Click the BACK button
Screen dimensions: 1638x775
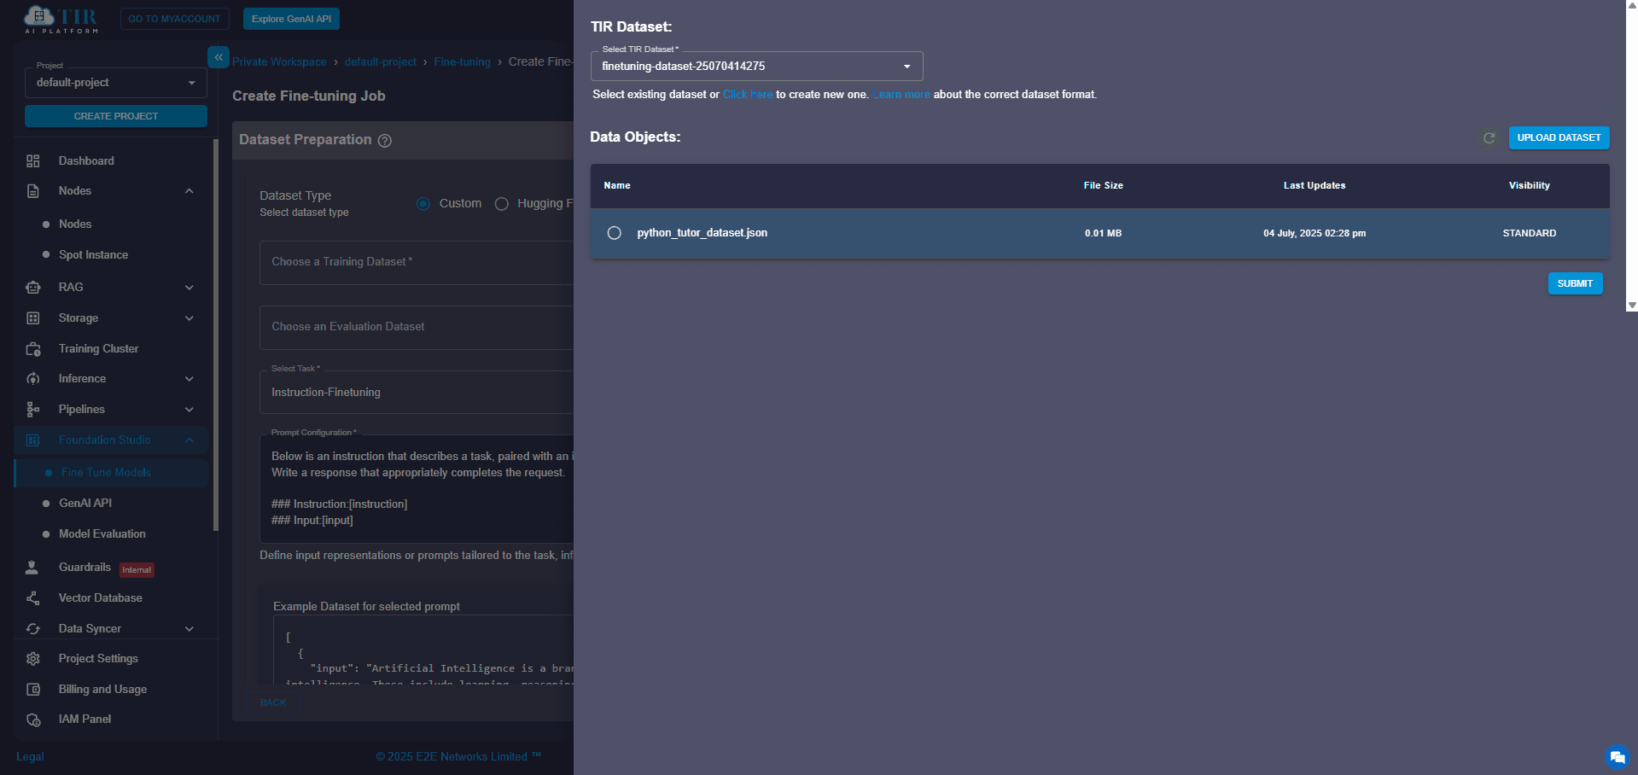(x=273, y=702)
